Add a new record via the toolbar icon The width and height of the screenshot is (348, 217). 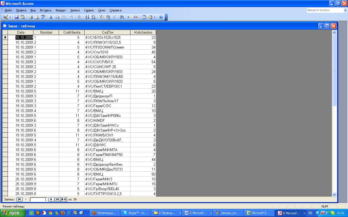[x=130, y=17]
